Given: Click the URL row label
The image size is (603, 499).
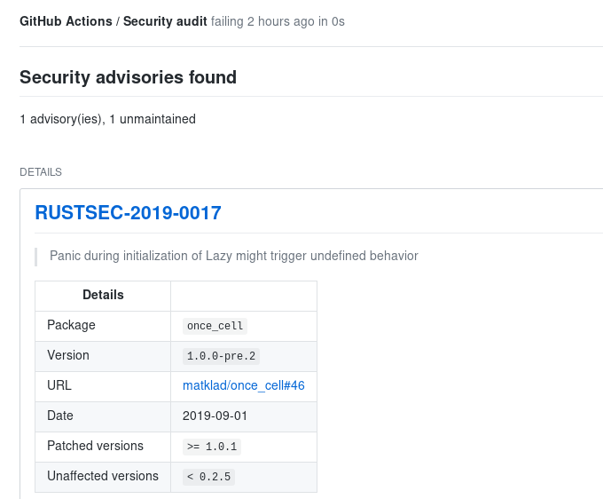Looking at the screenshot, I should (59, 385).
